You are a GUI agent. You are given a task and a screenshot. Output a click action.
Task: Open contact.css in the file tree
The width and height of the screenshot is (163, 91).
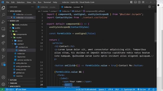coord(23,47)
